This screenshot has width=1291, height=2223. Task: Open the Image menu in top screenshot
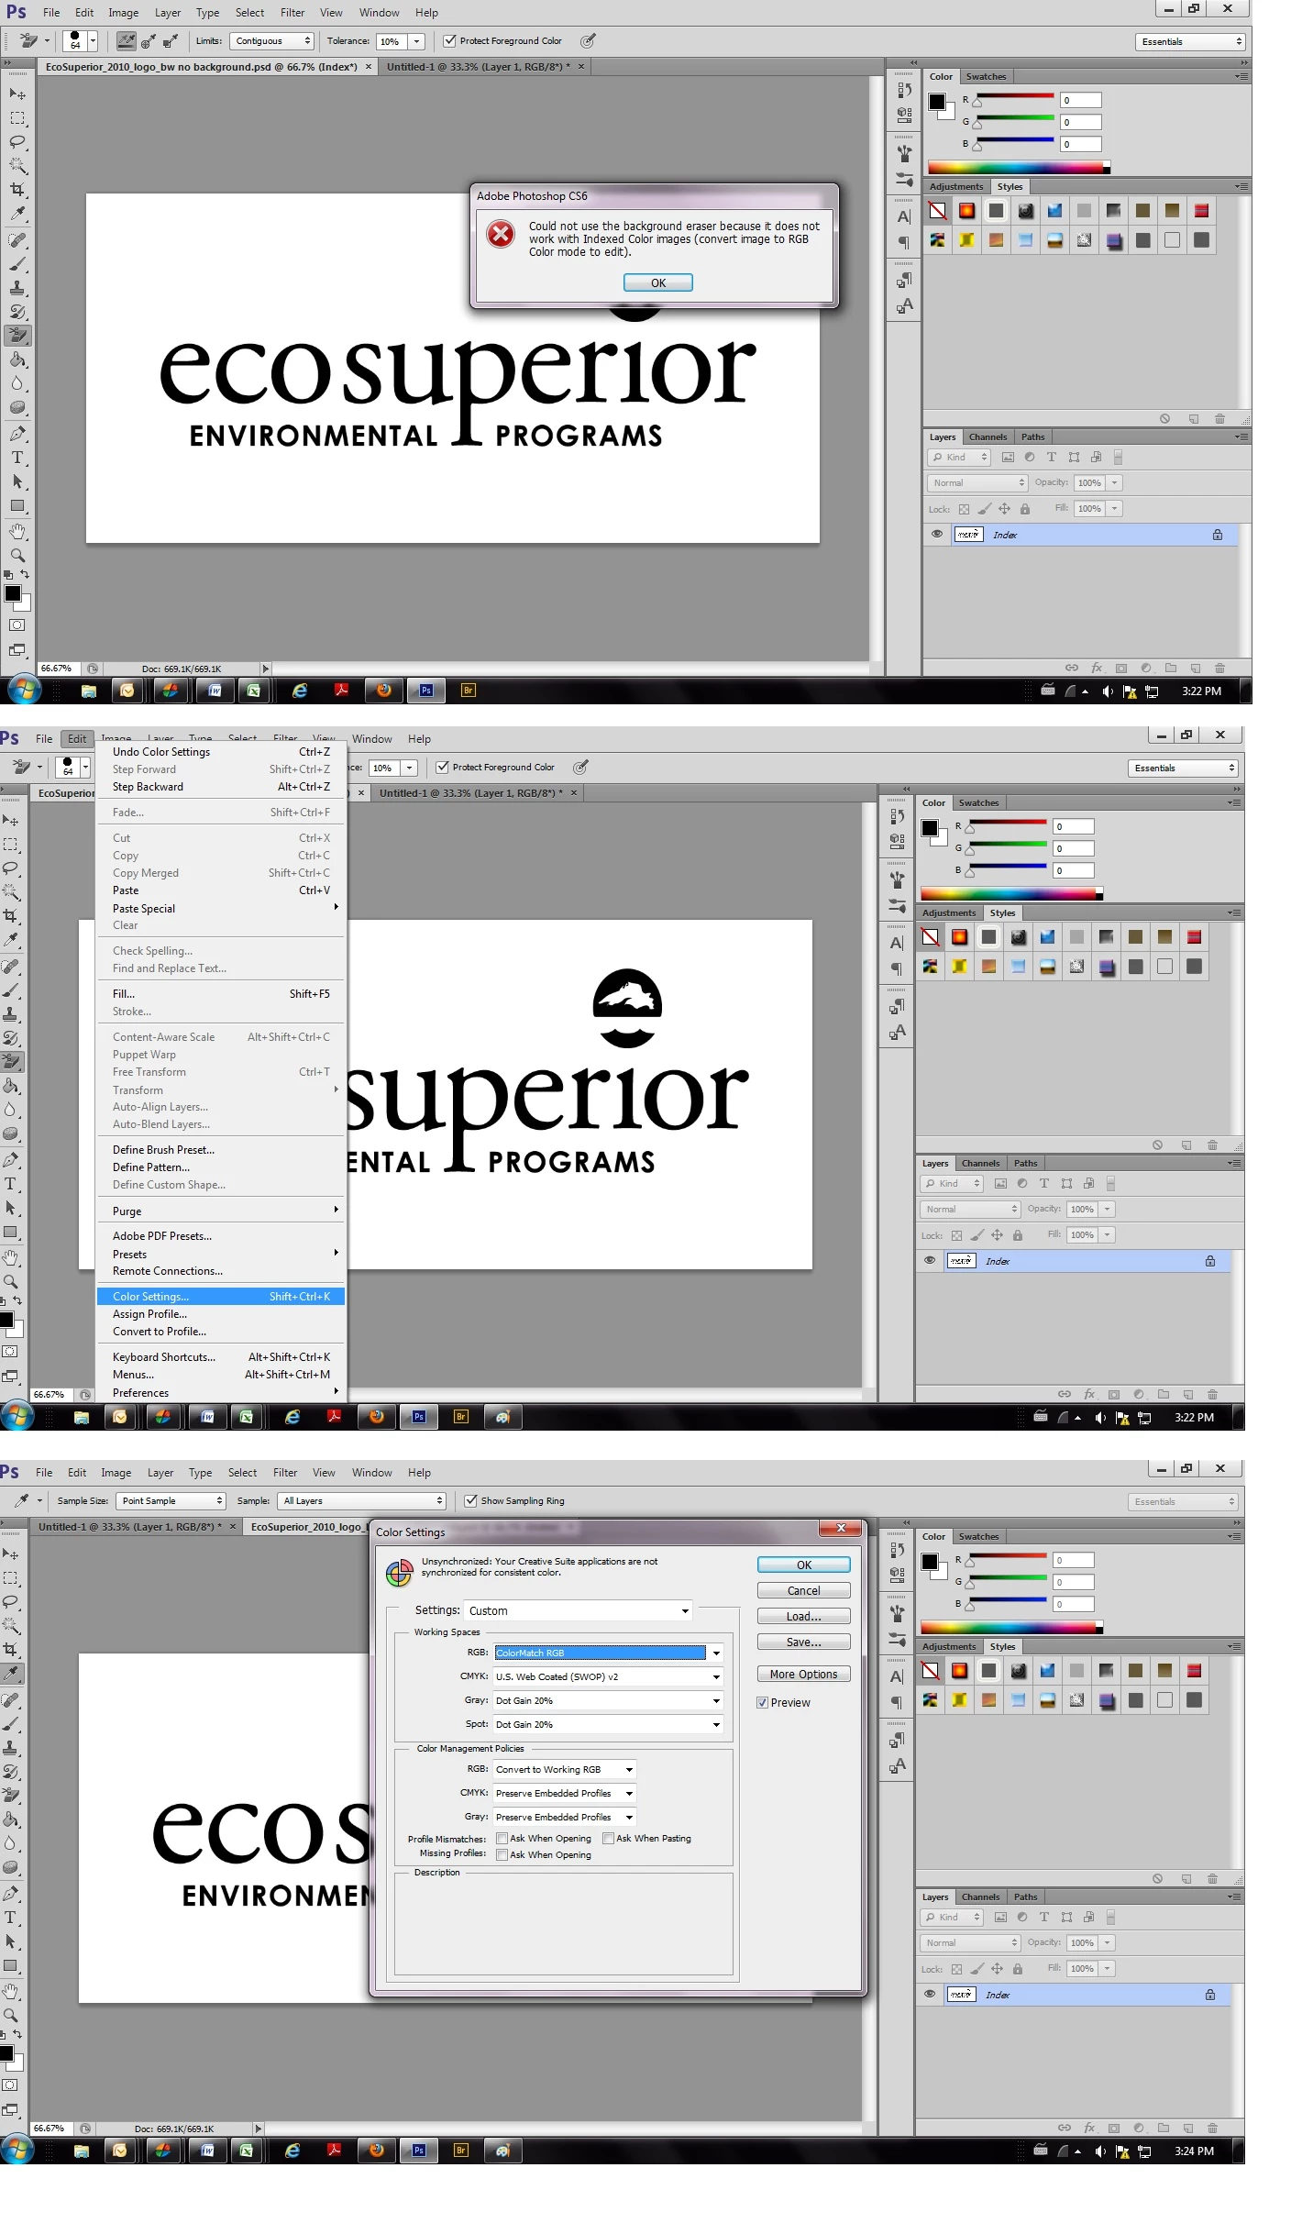tap(123, 13)
